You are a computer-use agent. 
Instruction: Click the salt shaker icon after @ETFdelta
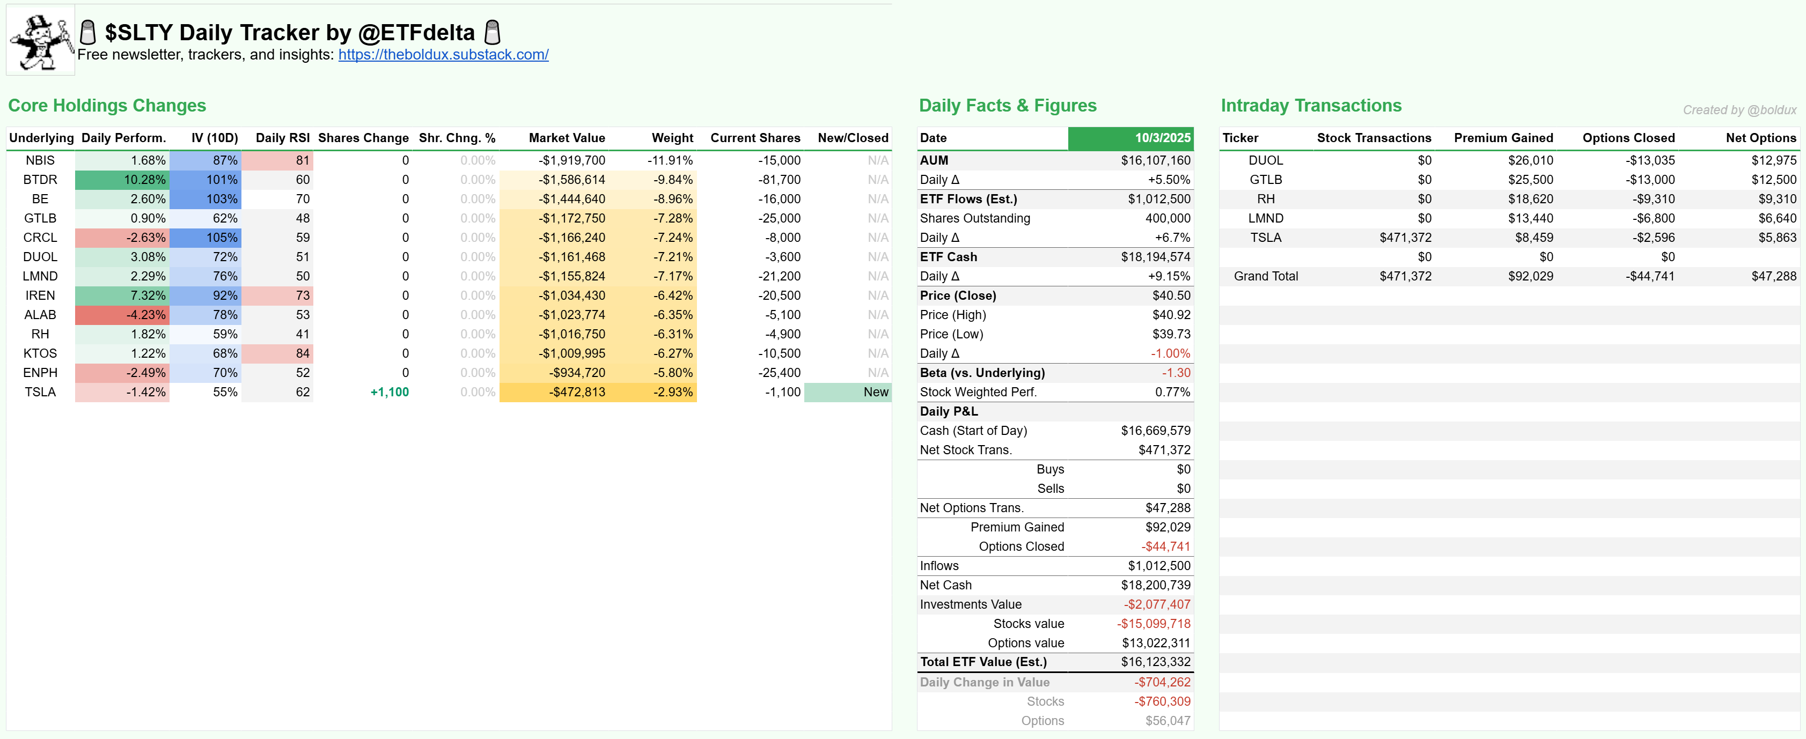(x=493, y=32)
